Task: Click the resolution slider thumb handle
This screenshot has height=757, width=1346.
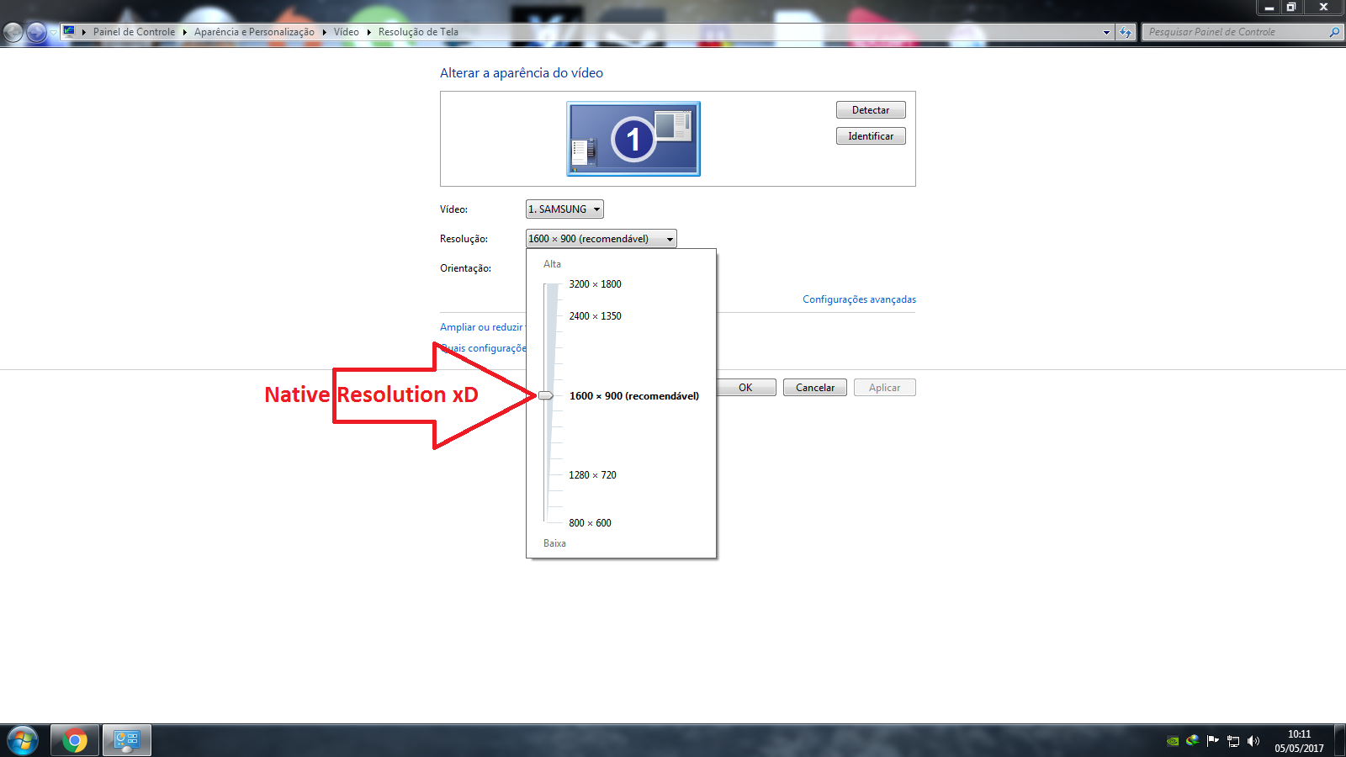Action: point(546,395)
